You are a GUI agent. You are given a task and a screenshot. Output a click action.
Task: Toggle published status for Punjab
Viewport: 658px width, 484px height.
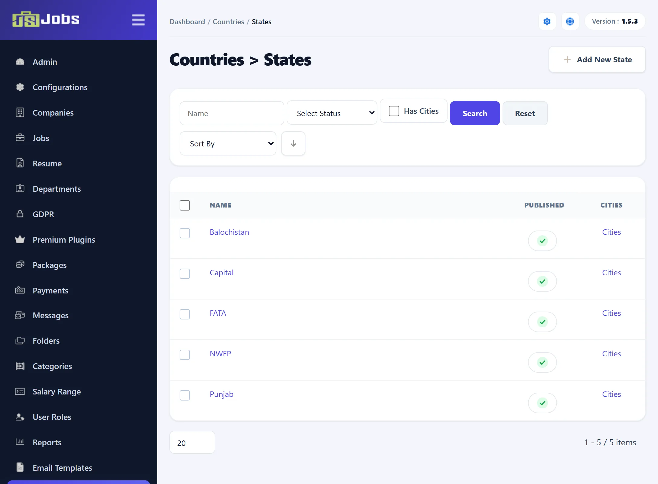pos(542,403)
